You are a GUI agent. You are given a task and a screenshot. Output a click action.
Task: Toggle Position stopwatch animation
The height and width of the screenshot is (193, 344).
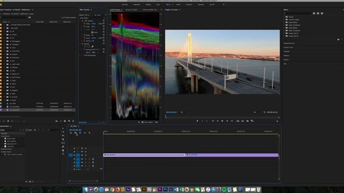pos(84,24)
